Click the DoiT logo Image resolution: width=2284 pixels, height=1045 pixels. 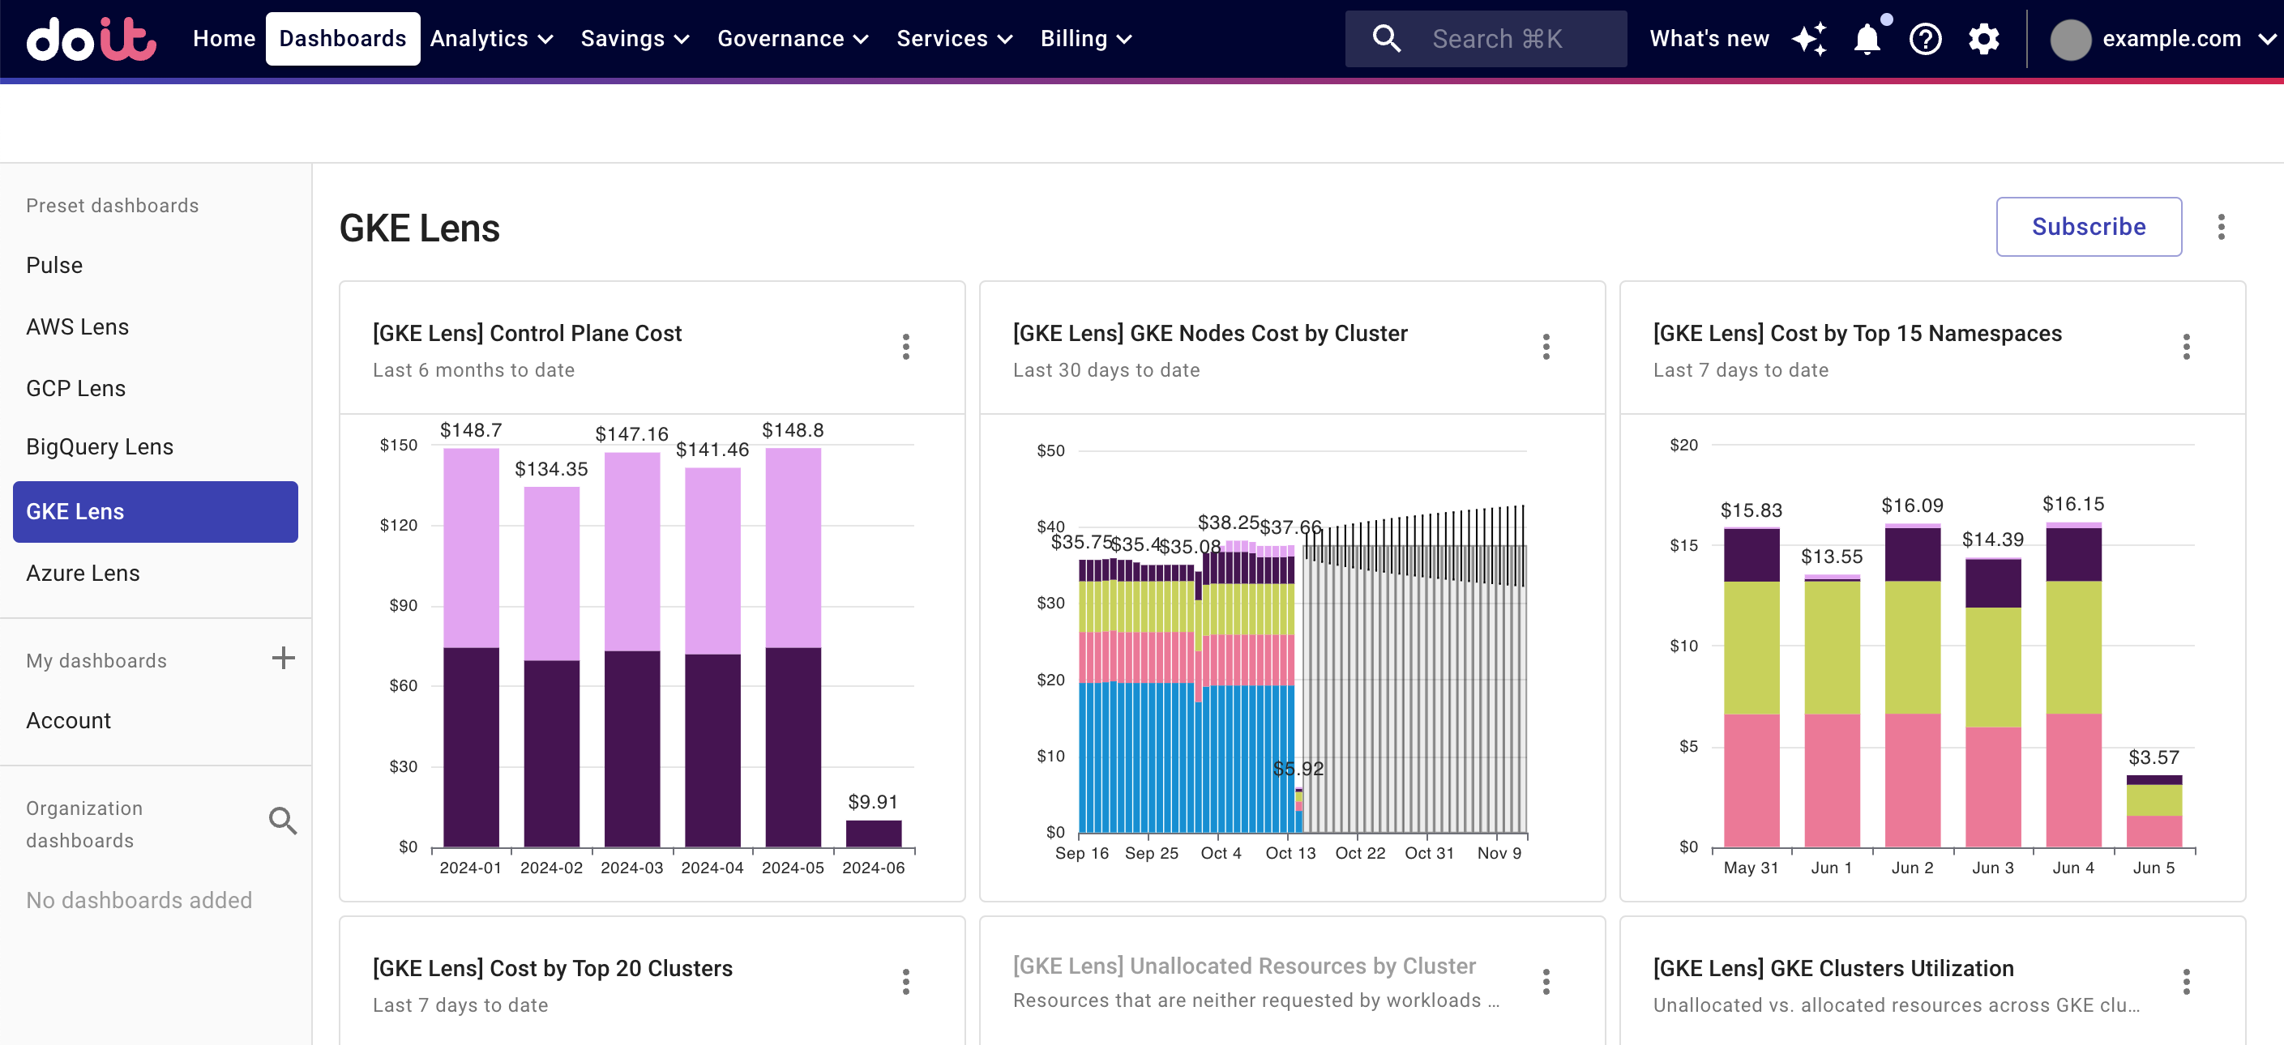click(92, 39)
